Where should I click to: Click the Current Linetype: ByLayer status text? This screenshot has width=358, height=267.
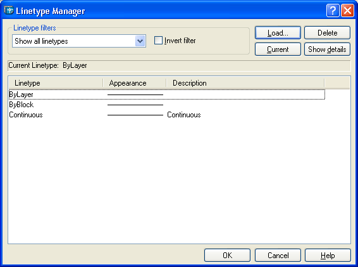pos(47,65)
